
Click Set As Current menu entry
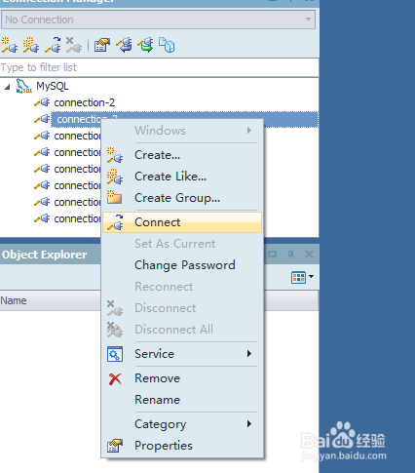pos(182,244)
